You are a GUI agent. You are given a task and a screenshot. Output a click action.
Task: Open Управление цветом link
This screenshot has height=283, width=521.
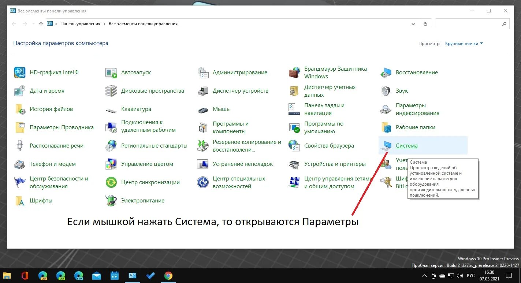[147, 164]
